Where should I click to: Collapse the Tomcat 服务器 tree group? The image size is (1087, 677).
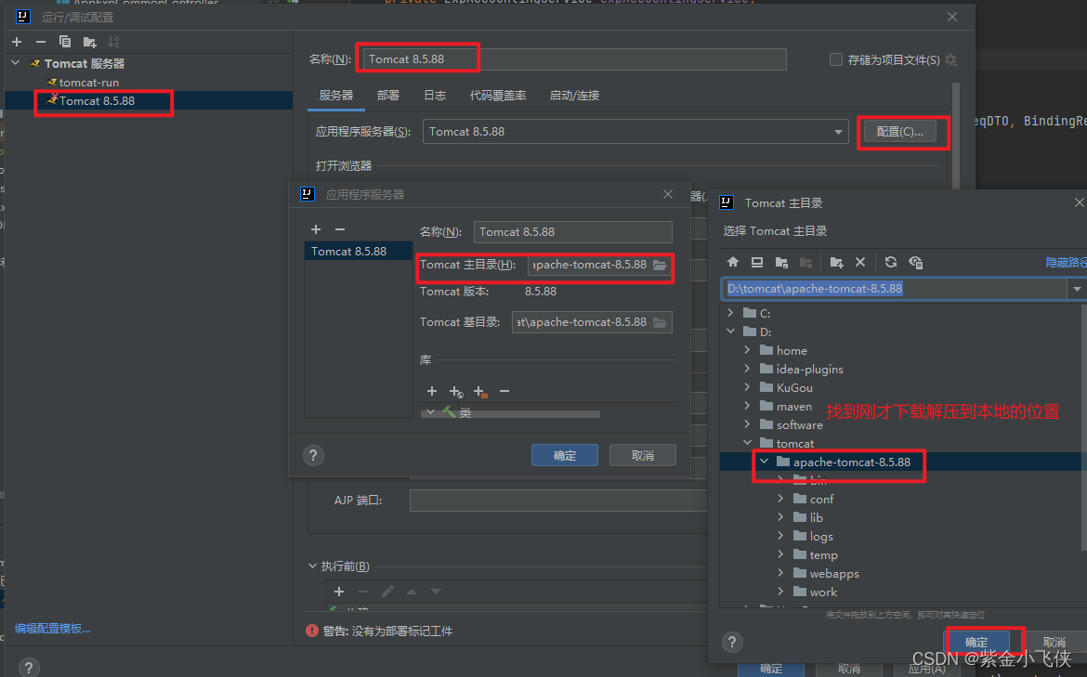pos(15,63)
